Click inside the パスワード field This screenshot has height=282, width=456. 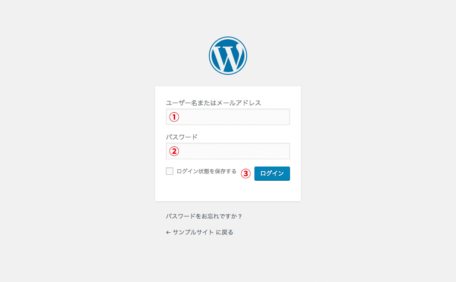point(228,151)
